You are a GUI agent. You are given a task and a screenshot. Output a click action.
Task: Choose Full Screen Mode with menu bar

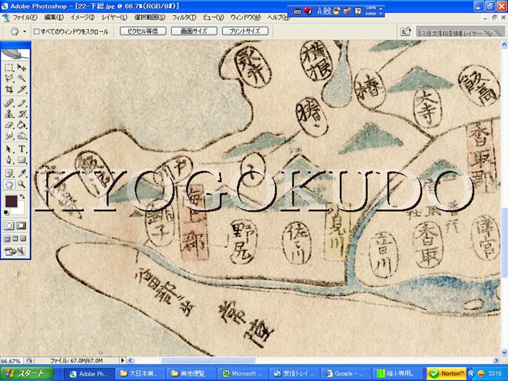15,239
